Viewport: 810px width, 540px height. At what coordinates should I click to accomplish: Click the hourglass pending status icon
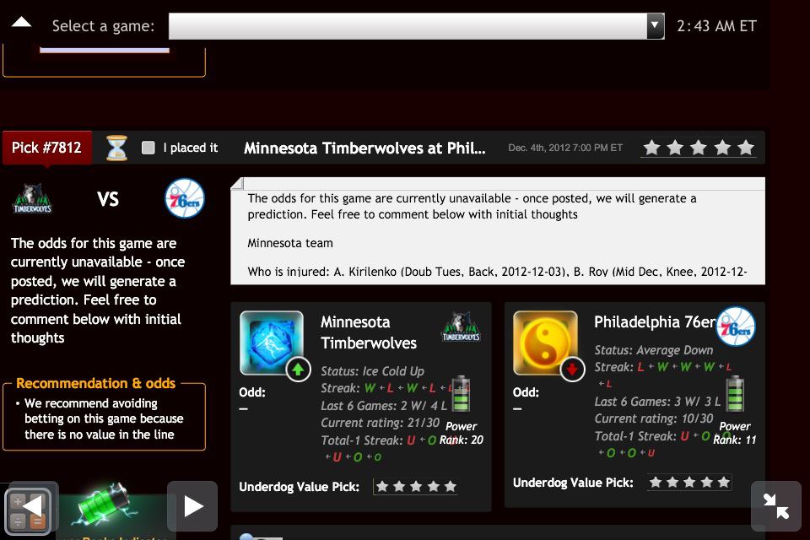(x=116, y=148)
